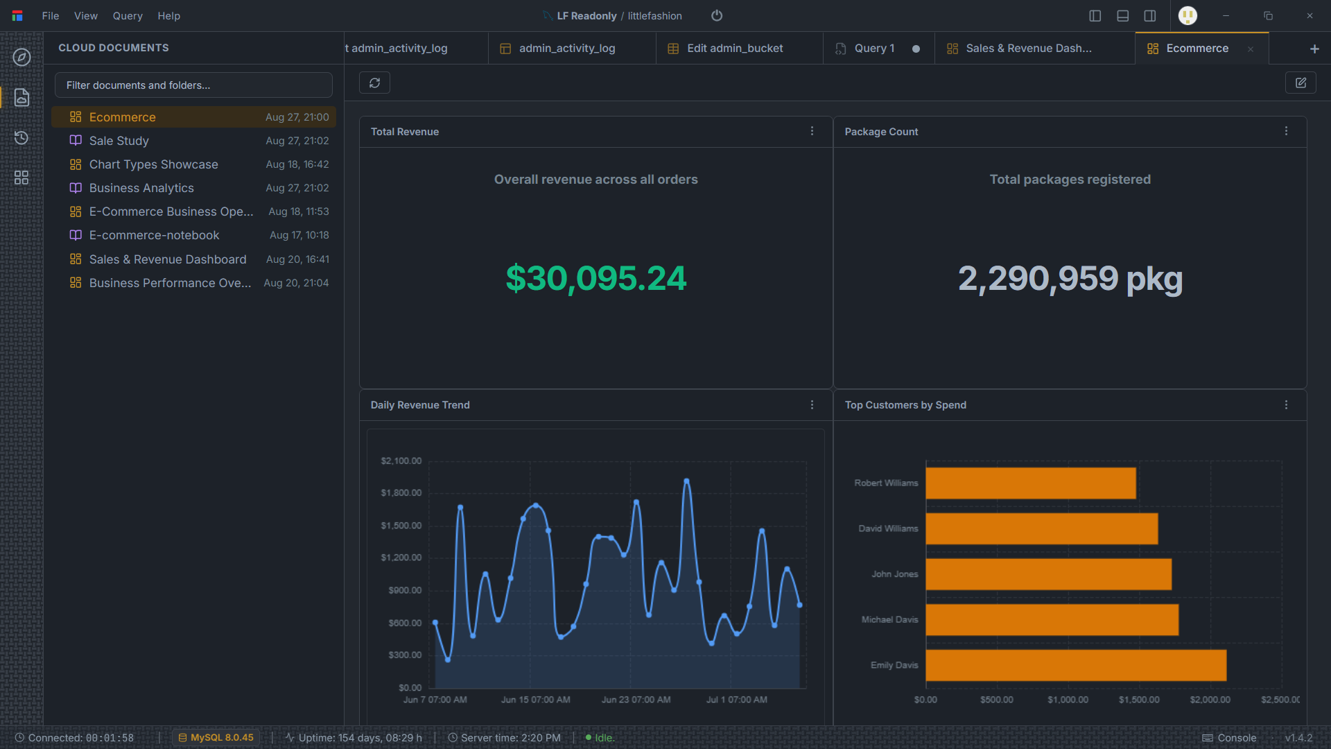1331x749 pixels.
Task: Click the edit dashboard pencil icon
Action: (x=1300, y=83)
